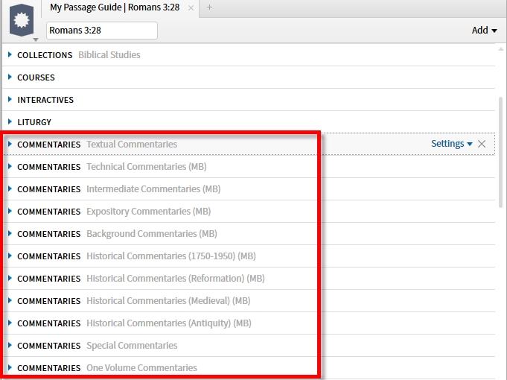
Task: Click the Romans 3:28 reference input box
Action: (102, 31)
